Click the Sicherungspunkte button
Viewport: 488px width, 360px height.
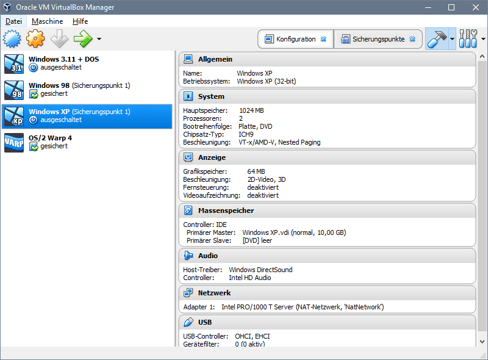coord(378,39)
